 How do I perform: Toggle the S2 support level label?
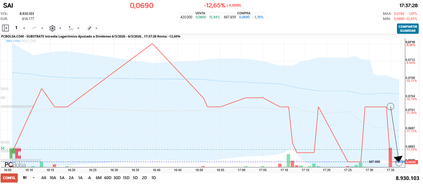(2, 148)
